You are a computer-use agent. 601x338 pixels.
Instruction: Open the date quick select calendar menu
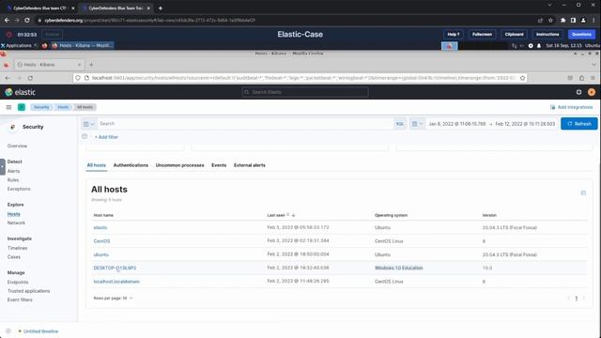(x=417, y=124)
